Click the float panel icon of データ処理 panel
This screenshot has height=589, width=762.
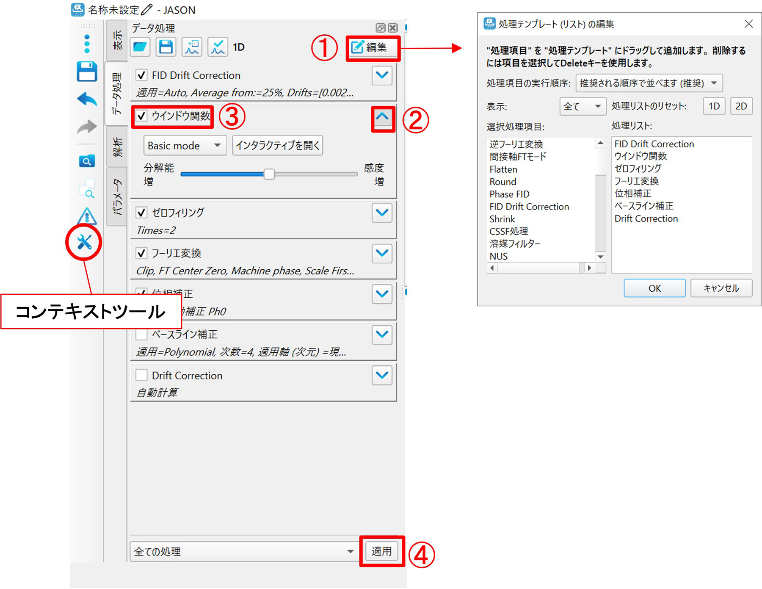(380, 28)
